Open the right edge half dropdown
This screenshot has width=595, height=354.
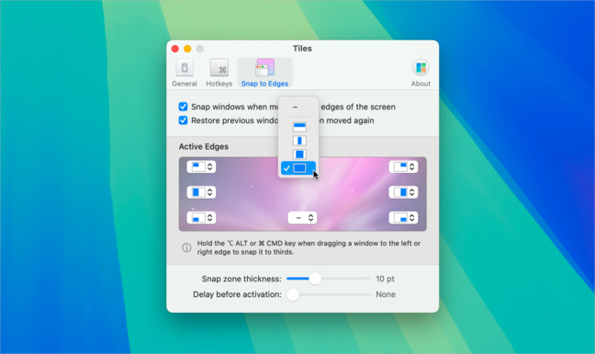click(403, 192)
